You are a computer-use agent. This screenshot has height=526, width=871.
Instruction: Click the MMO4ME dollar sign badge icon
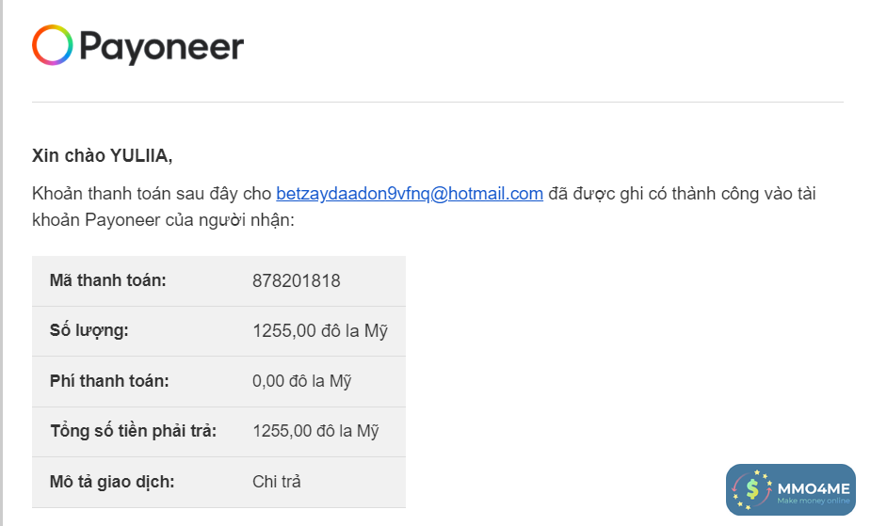pos(751,489)
